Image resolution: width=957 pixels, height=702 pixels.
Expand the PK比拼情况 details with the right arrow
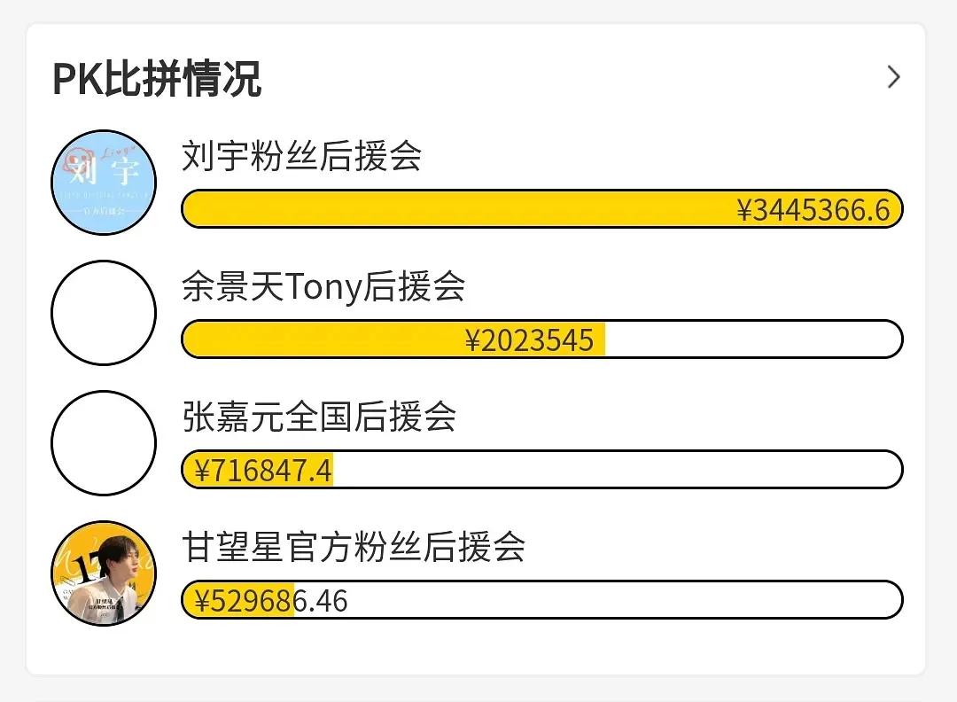894,78
